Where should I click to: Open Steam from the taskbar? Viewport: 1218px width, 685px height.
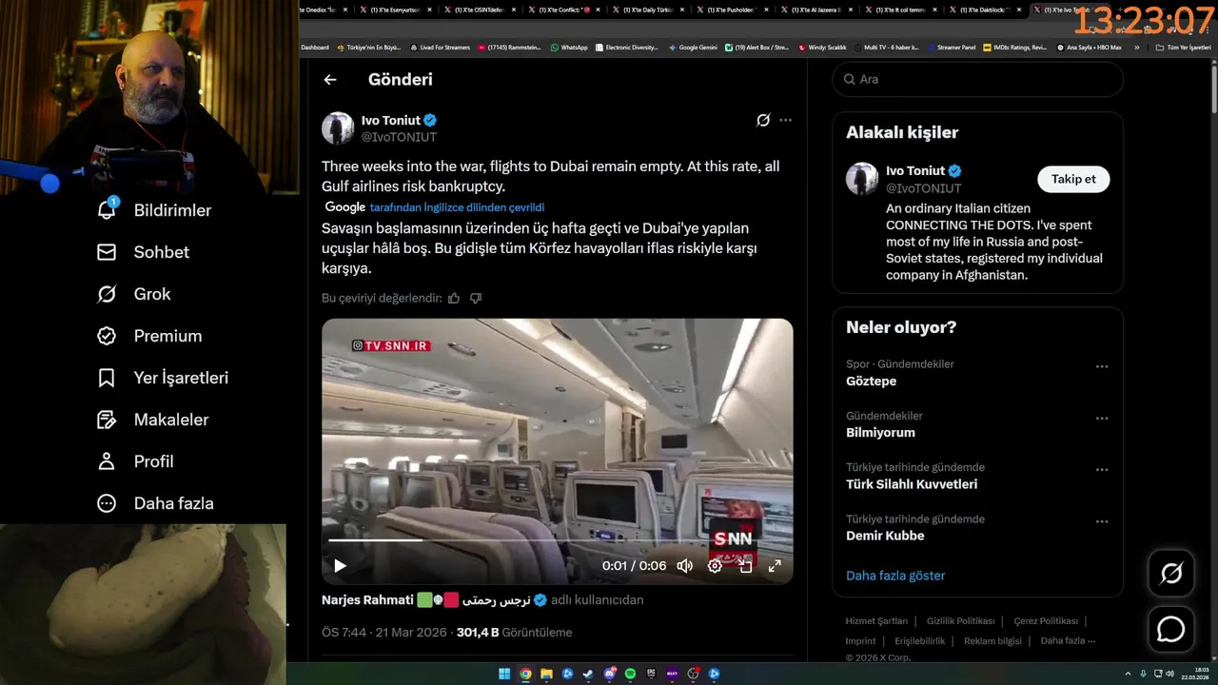pos(588,674)
